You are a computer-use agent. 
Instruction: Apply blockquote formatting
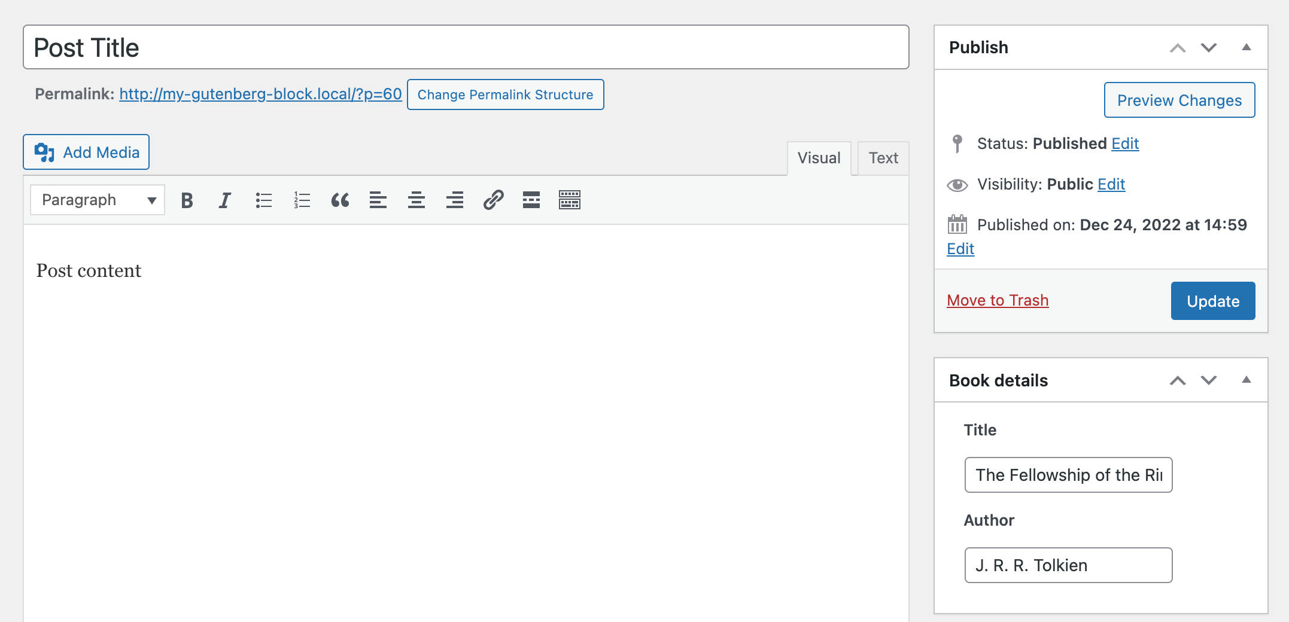340,200
